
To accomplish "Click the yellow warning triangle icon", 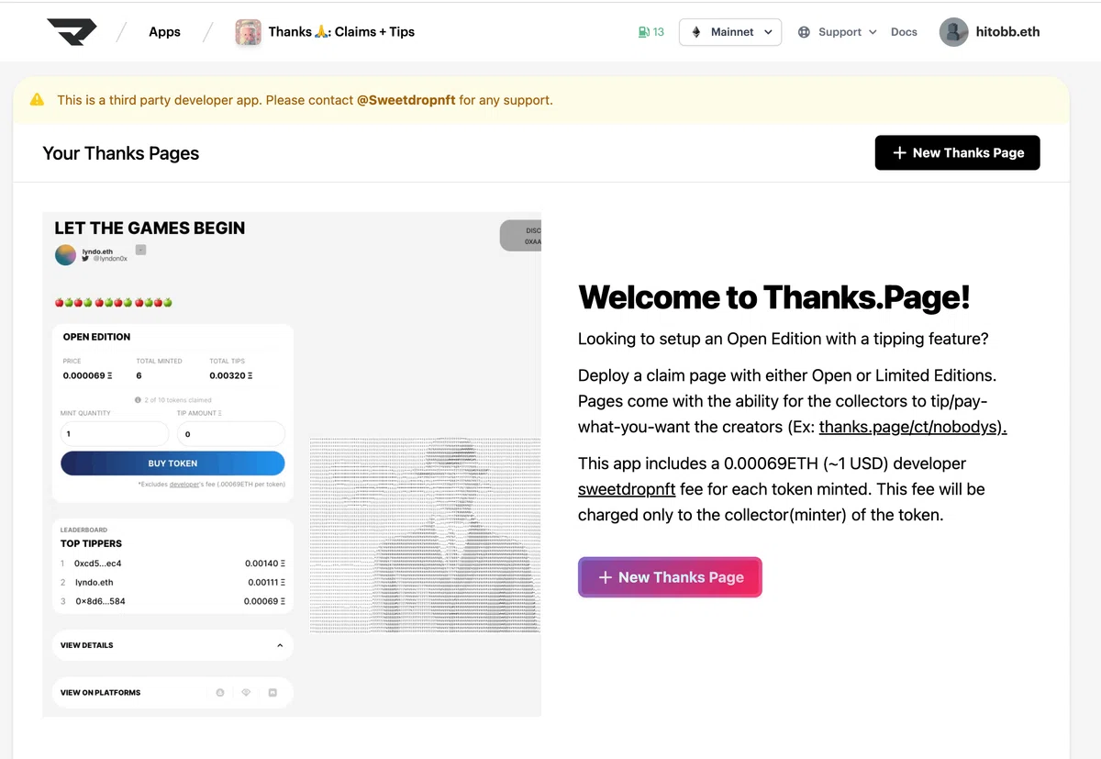I will [x=37, y=99].
